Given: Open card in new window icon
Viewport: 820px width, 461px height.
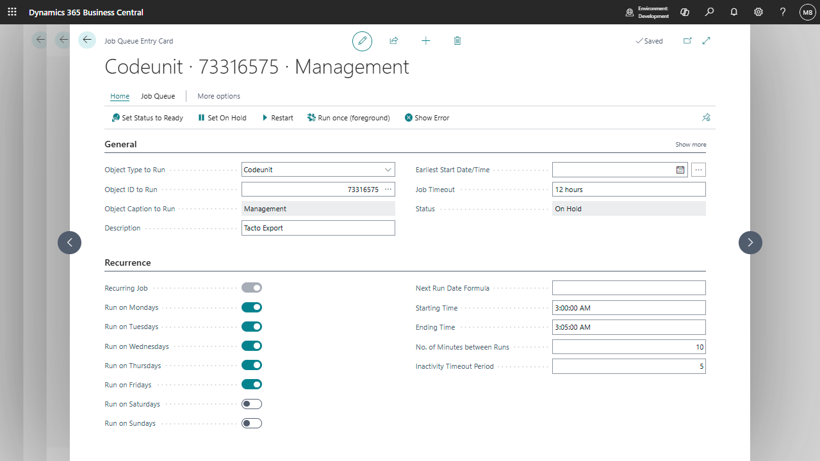Looking at the screenshot, I should (x=687, y=41).
